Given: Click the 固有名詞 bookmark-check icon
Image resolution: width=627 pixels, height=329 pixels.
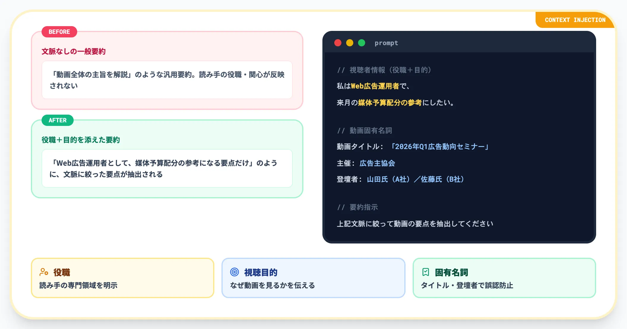Looking at the screenshot, I should 426,272.
